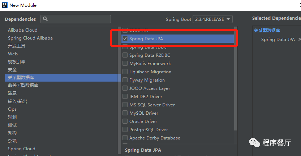Enable the JOOQ Access Layer checkbox

125,88
